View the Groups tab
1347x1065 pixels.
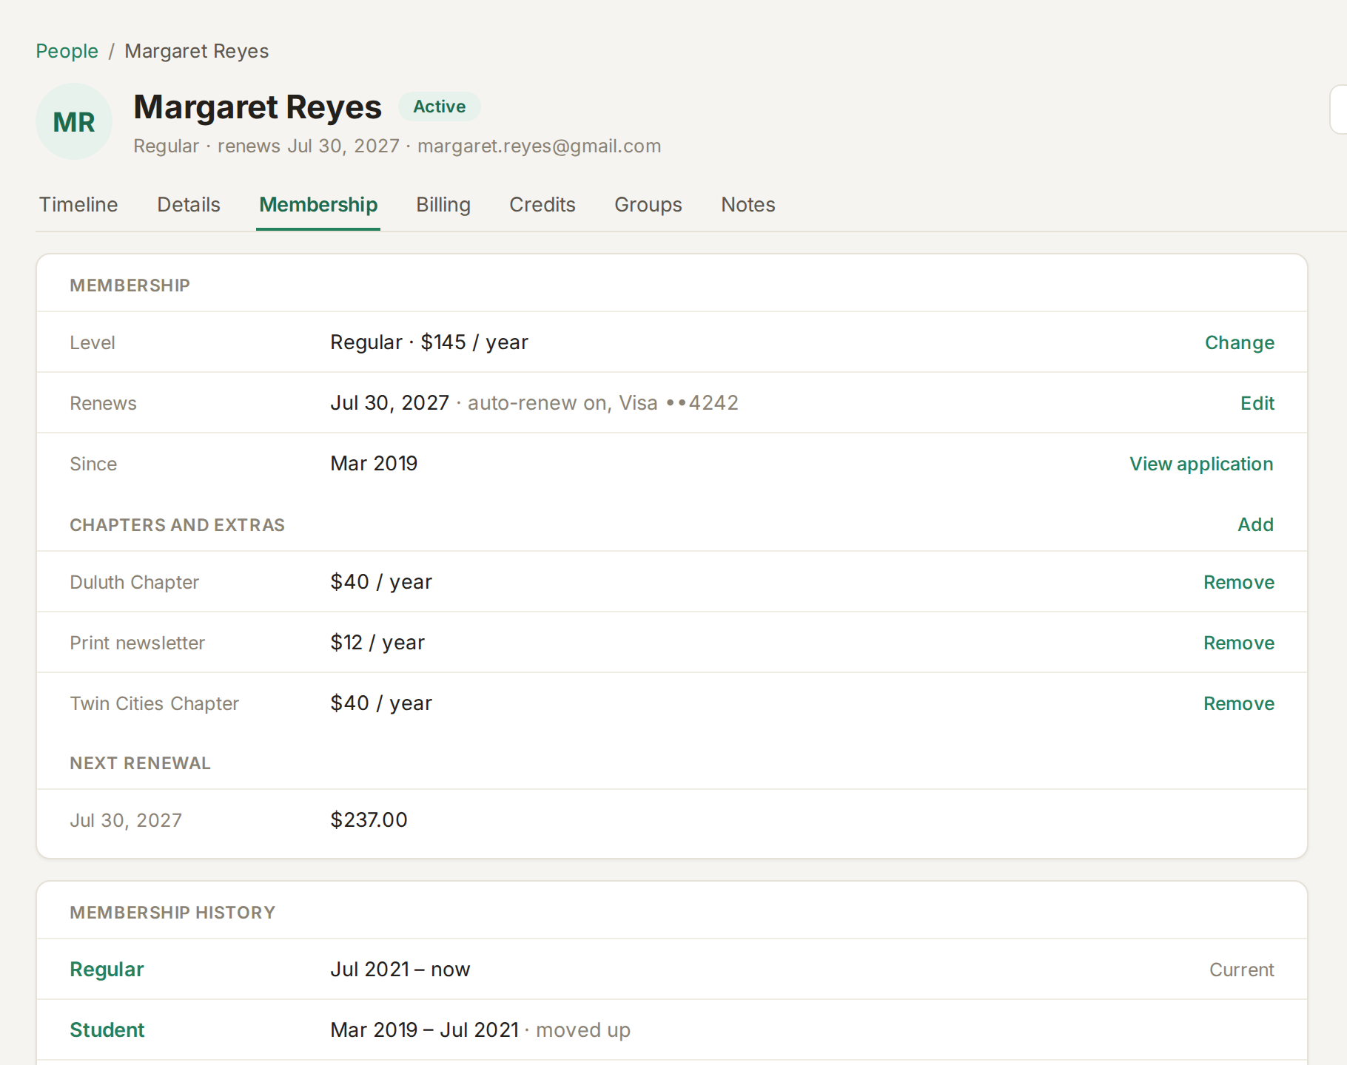[648, 205]
